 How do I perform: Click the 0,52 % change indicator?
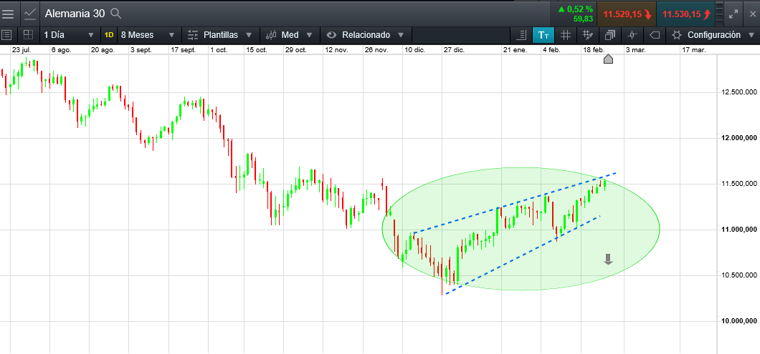[x=575, y=9]
